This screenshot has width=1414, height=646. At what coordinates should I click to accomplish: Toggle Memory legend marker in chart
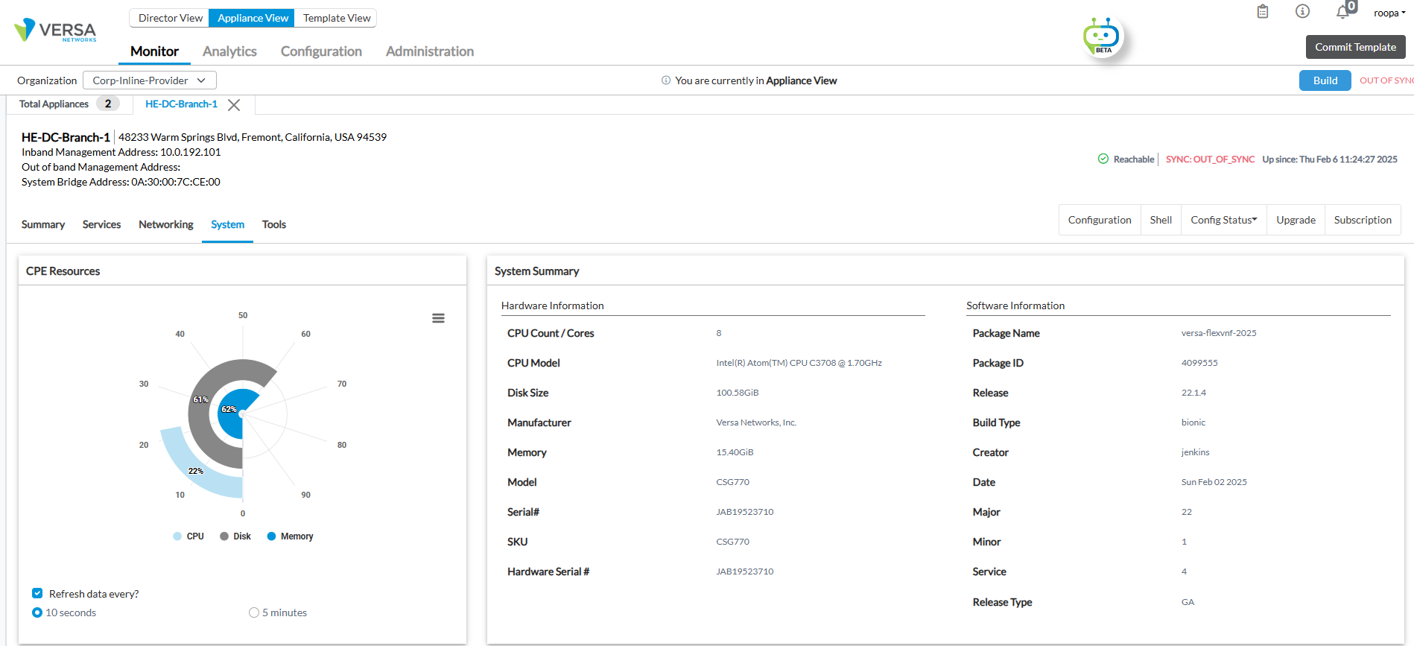(271, 536)
